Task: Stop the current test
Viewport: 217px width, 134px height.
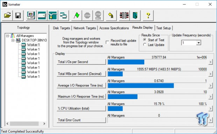Action: [87, 15]
